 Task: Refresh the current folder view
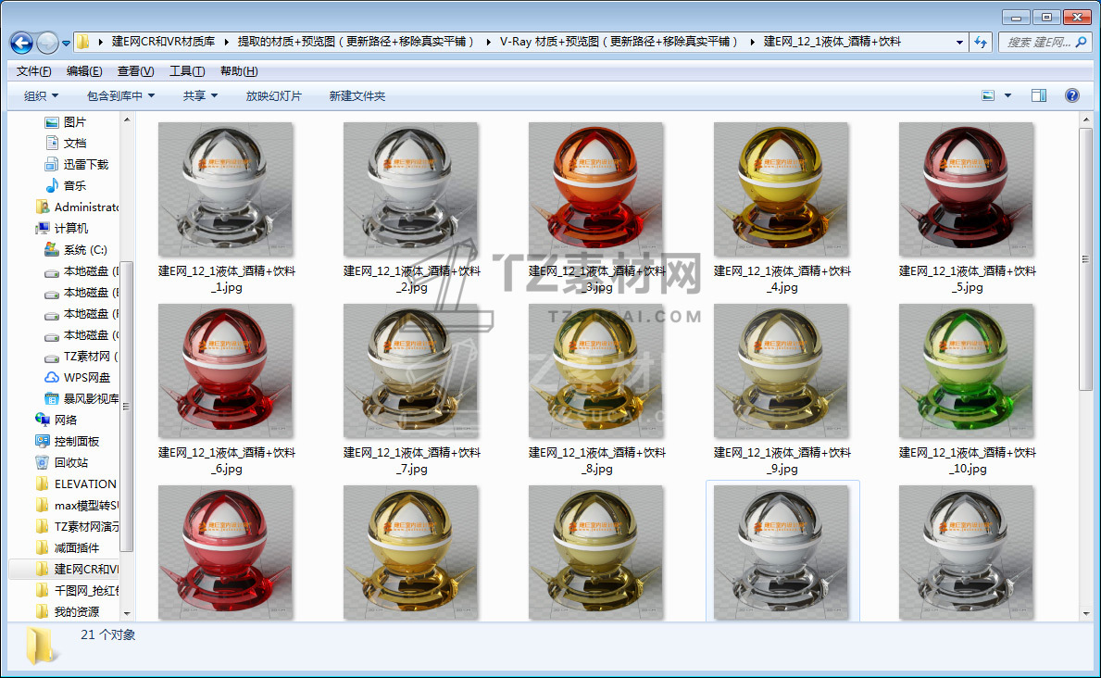[x=981, y=43]
